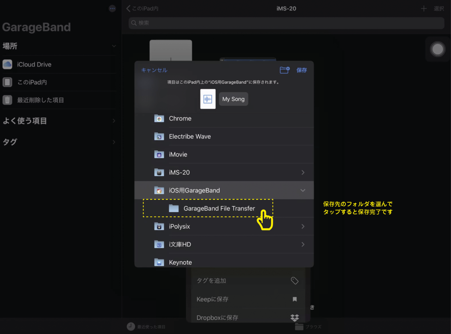451x334 pixels.
Task: Click the tag icon beside タグを追加
Action: click(295, 281)
